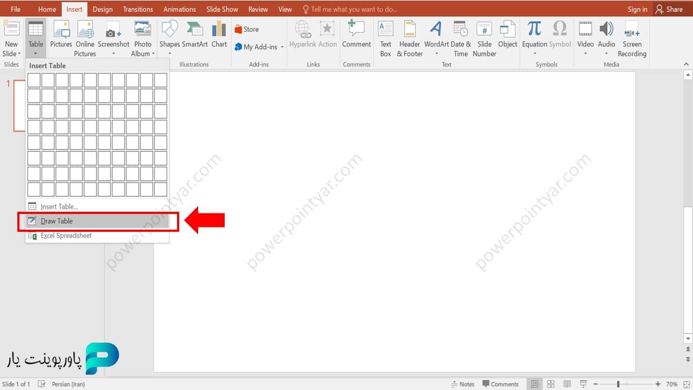
Task: Click the zoom out minus button
Action: click(596, 384)
